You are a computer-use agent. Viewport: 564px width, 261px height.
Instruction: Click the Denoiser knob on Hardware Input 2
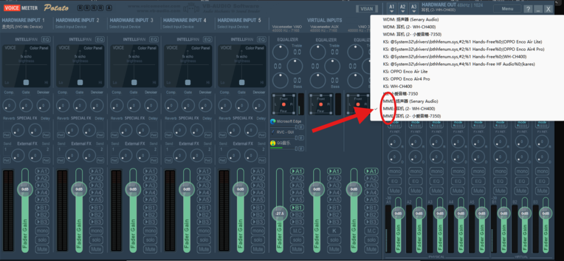[x=98, y=105]
